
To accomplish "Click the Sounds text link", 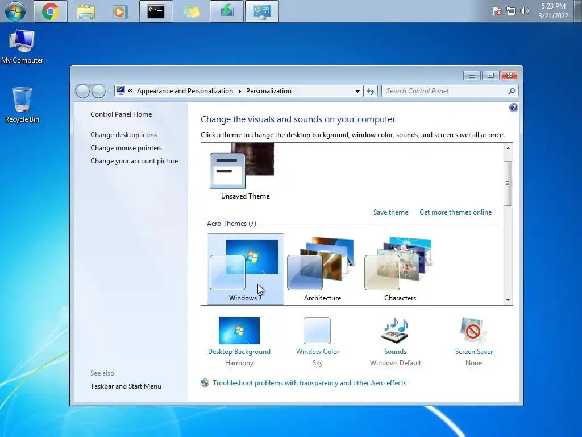I will [396, 352].
